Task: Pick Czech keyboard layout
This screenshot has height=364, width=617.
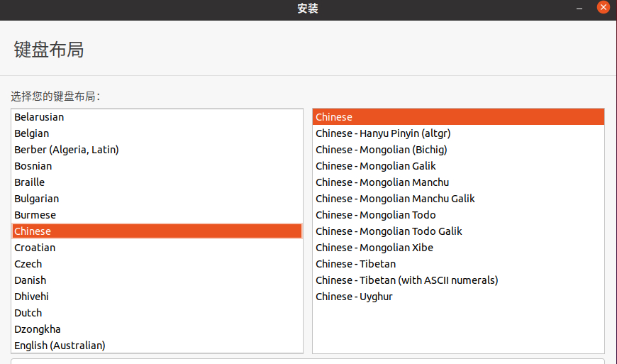Action: pyautogui.click(x=157, y=264)
